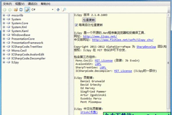Viewport: 172px width, 115px height.
Task: Open the http://www.ilspy.net/ link
Action: [100, 36]
